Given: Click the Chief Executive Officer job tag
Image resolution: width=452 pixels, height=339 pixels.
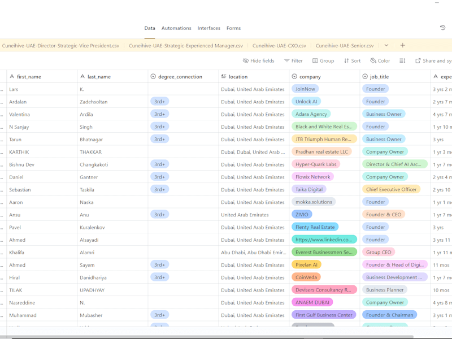Looking at the screenshot, I should (x=391, y=189).
